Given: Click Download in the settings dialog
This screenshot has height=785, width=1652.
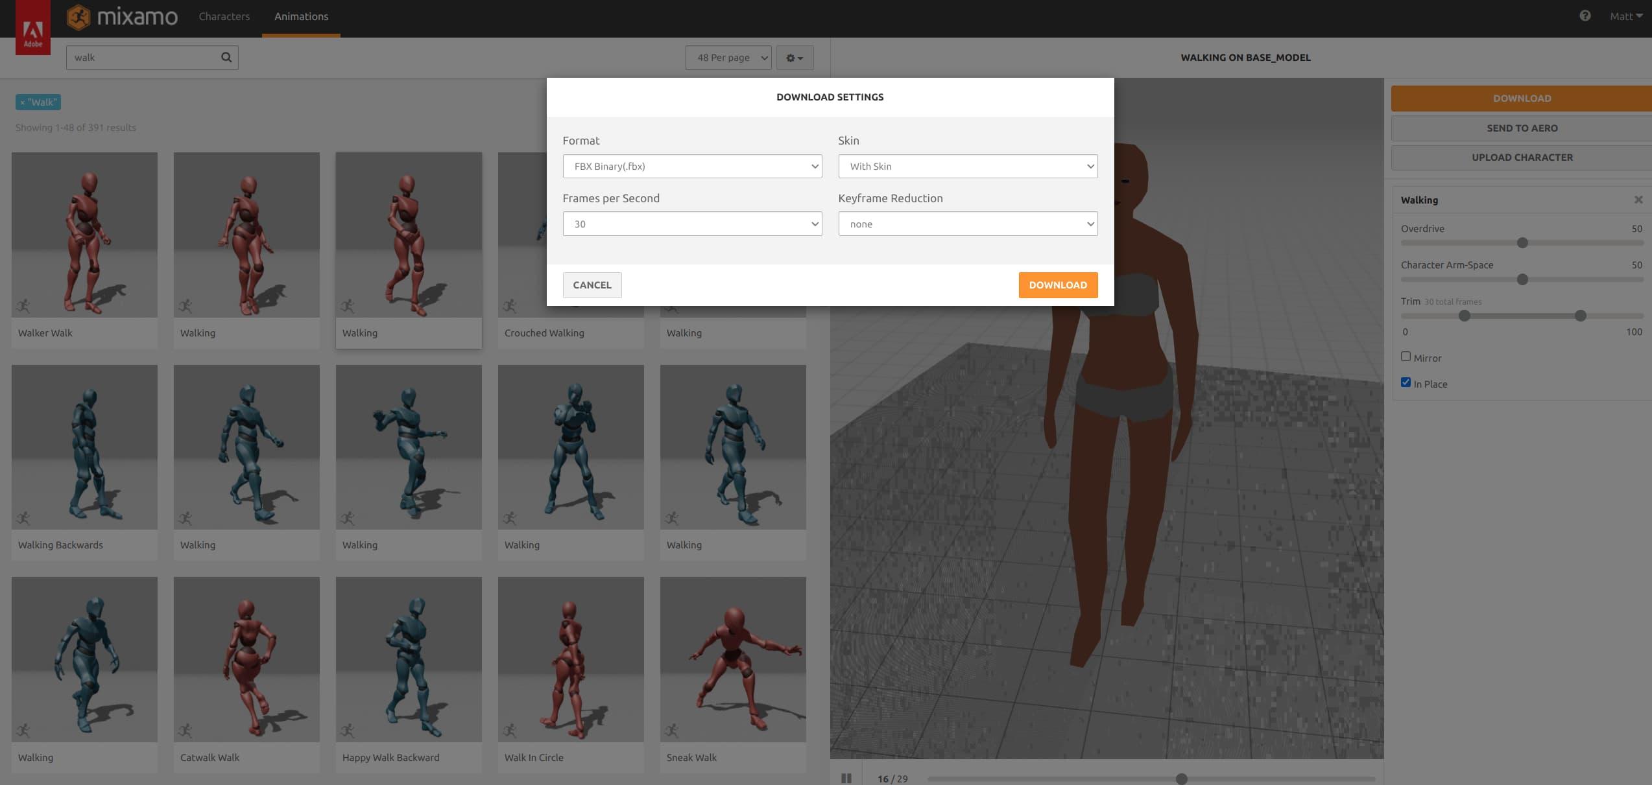Looking at the screenshot, I should tap(1058, 285).
